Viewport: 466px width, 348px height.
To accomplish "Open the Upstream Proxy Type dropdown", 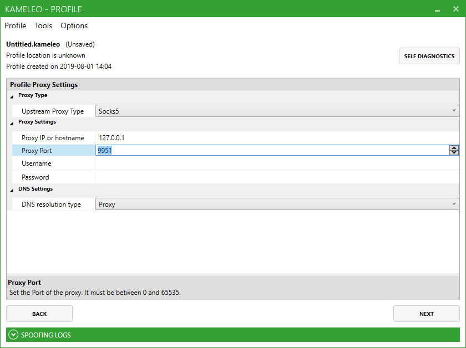I will tap(277, 111).
